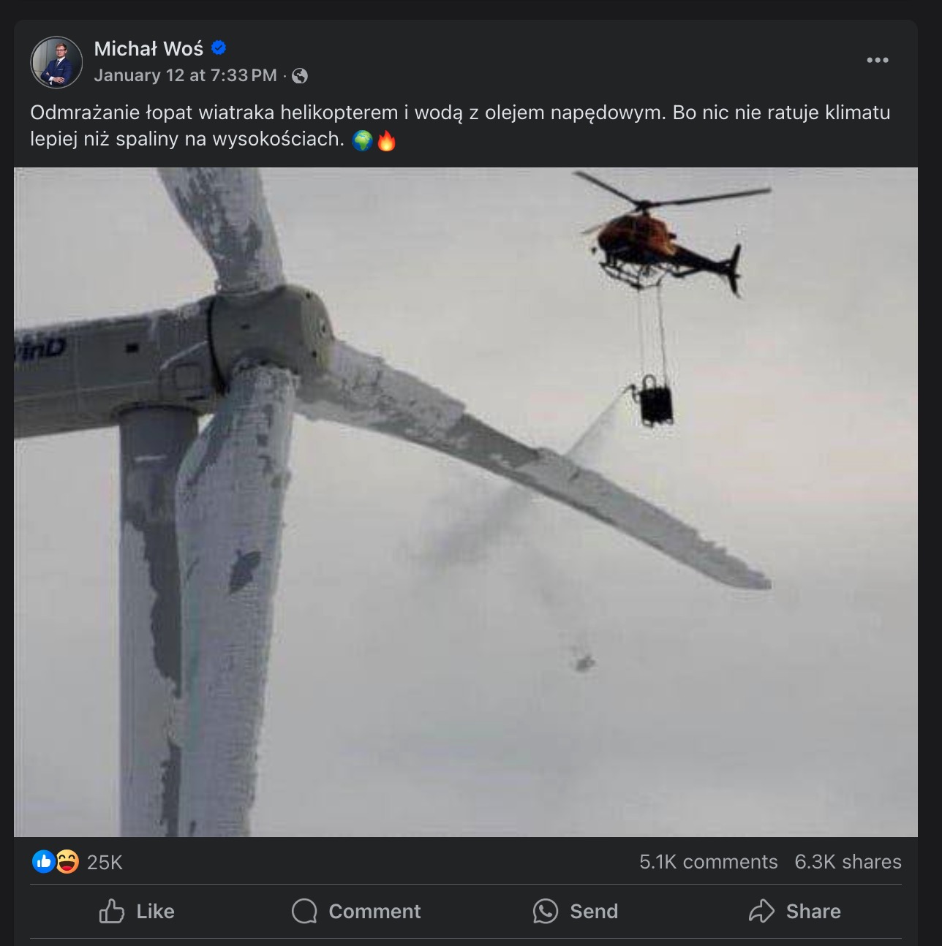
Task: Click the thumbs-up outline icon
Action: pyautogui.click(x=112, y=912)
